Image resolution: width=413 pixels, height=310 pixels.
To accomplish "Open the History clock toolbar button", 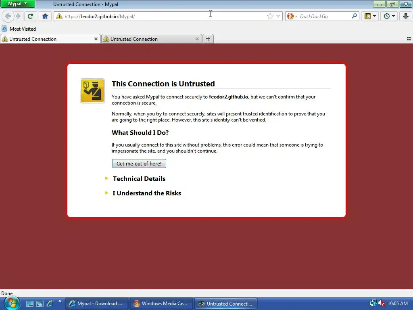I will (x=389, y=16).
